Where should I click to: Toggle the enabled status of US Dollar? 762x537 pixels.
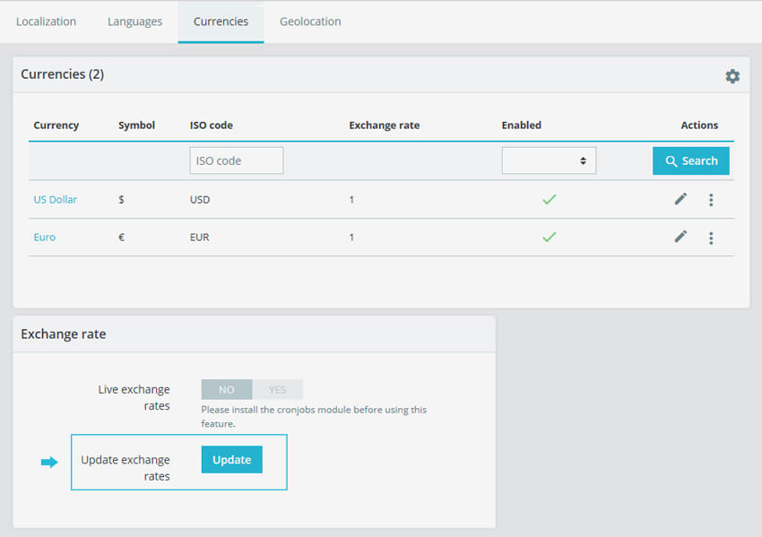tap(549, 199)
